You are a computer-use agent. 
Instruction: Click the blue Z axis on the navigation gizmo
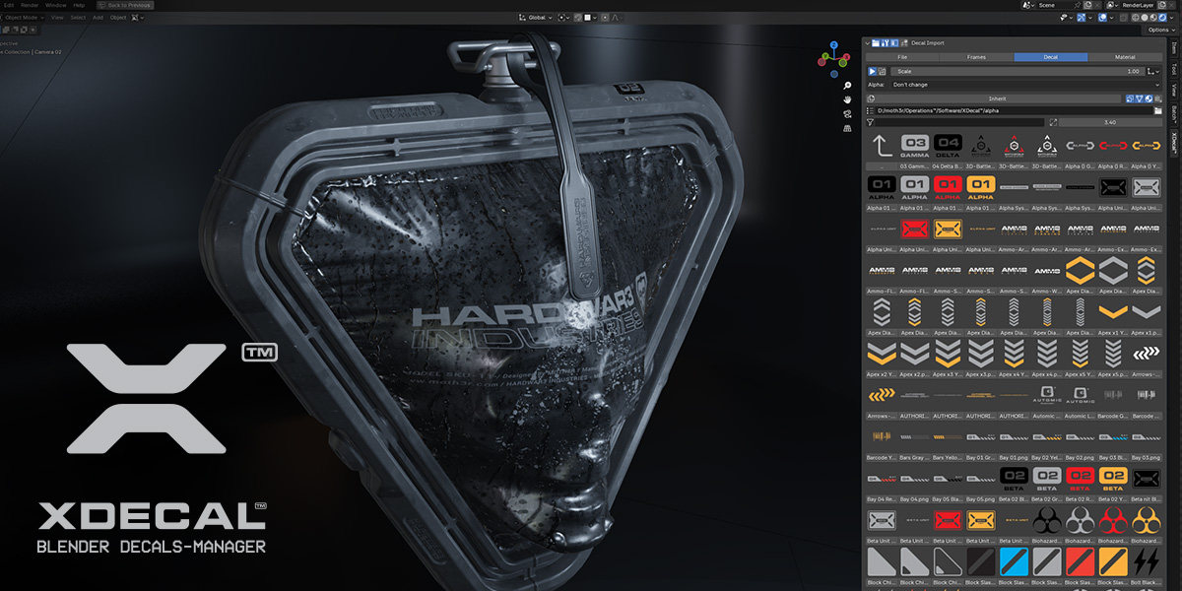pyautogui.click(x=834, y=44)
